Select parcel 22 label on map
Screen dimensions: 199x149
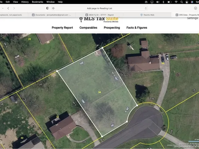(30, 39)
